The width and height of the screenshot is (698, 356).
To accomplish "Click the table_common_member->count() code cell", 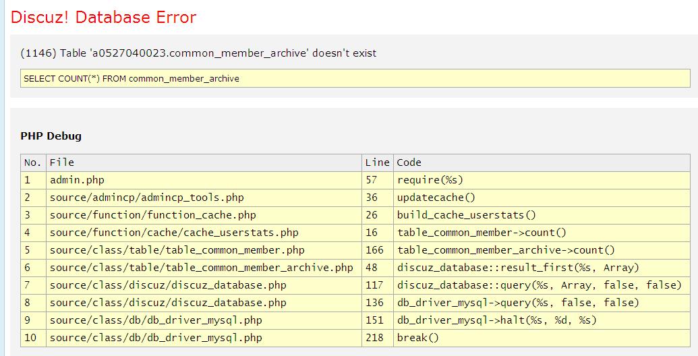I will (542, 233).
